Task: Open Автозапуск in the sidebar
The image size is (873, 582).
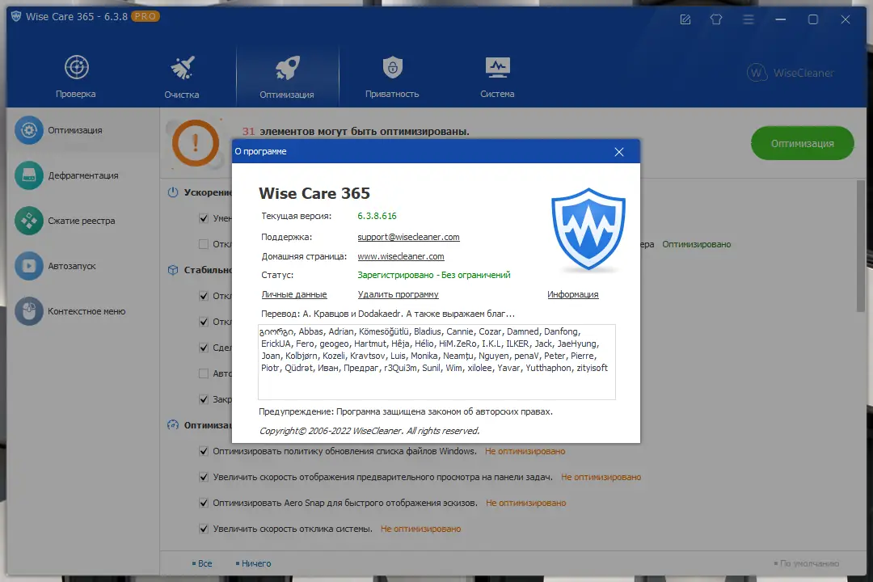Action: click(x=82, y=266)
